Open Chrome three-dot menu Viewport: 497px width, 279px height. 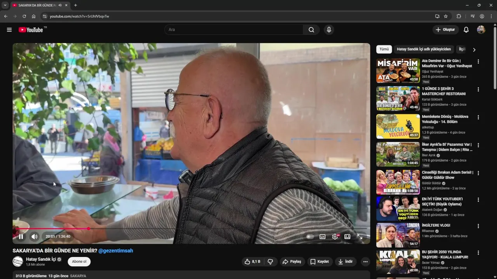click(x=491, y=16)
